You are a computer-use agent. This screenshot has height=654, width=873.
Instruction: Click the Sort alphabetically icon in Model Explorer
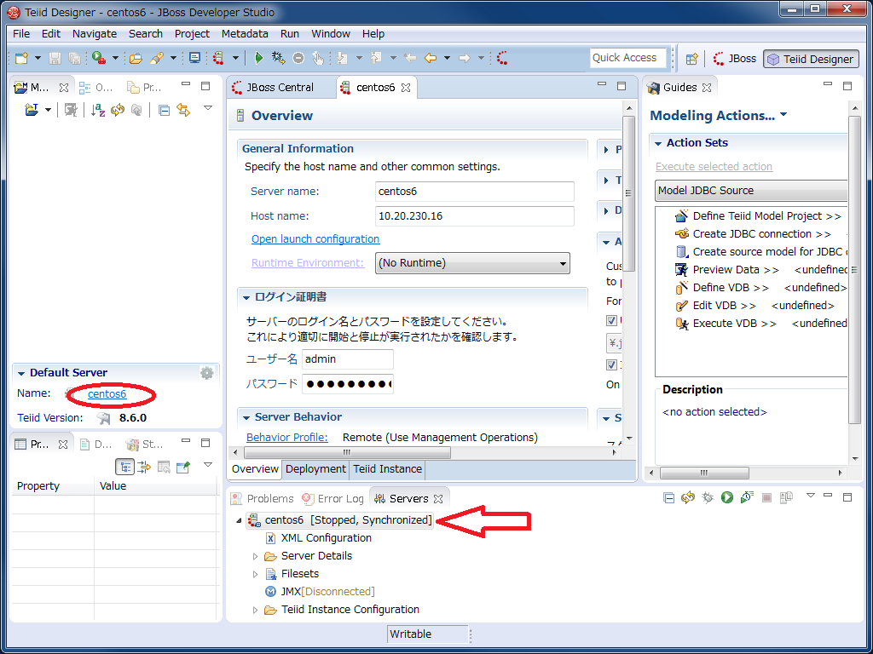click(98, 110)
